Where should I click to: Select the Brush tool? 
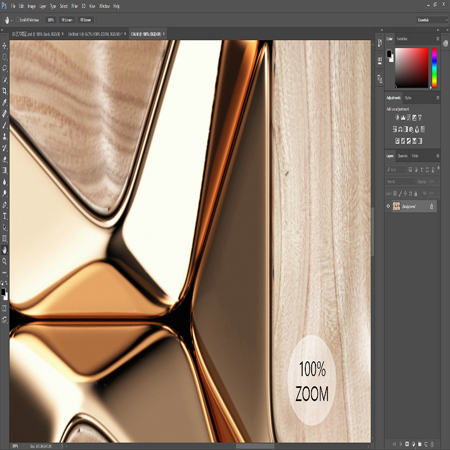(x=4, y=125)
